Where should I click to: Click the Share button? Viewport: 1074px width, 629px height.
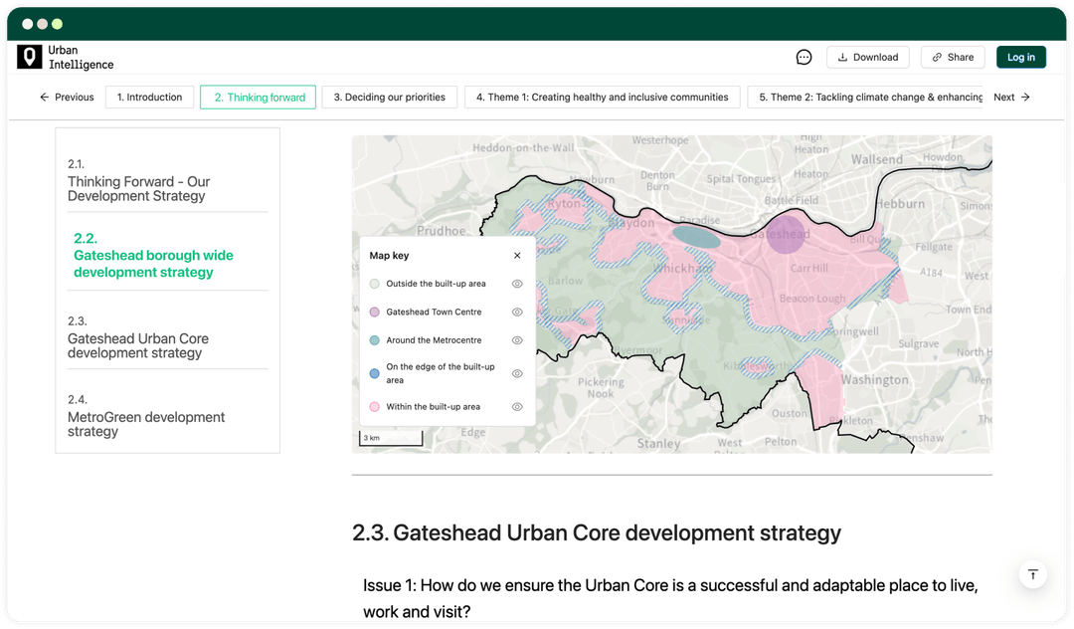[x=952, y=57]
